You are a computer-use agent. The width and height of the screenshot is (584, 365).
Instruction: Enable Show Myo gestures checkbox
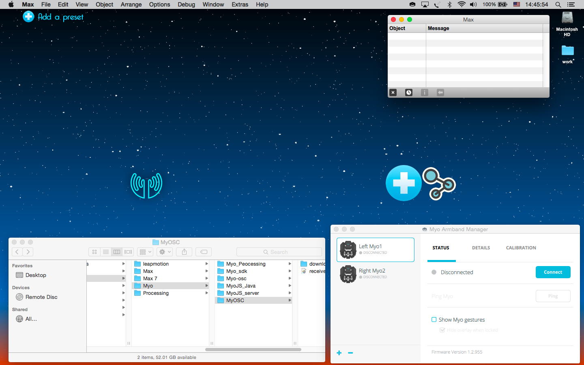tap(434, 320)
